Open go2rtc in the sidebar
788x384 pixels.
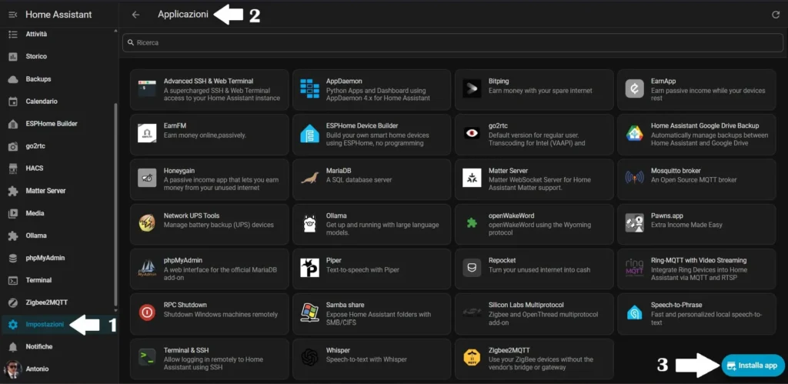[x=58, y=146]
